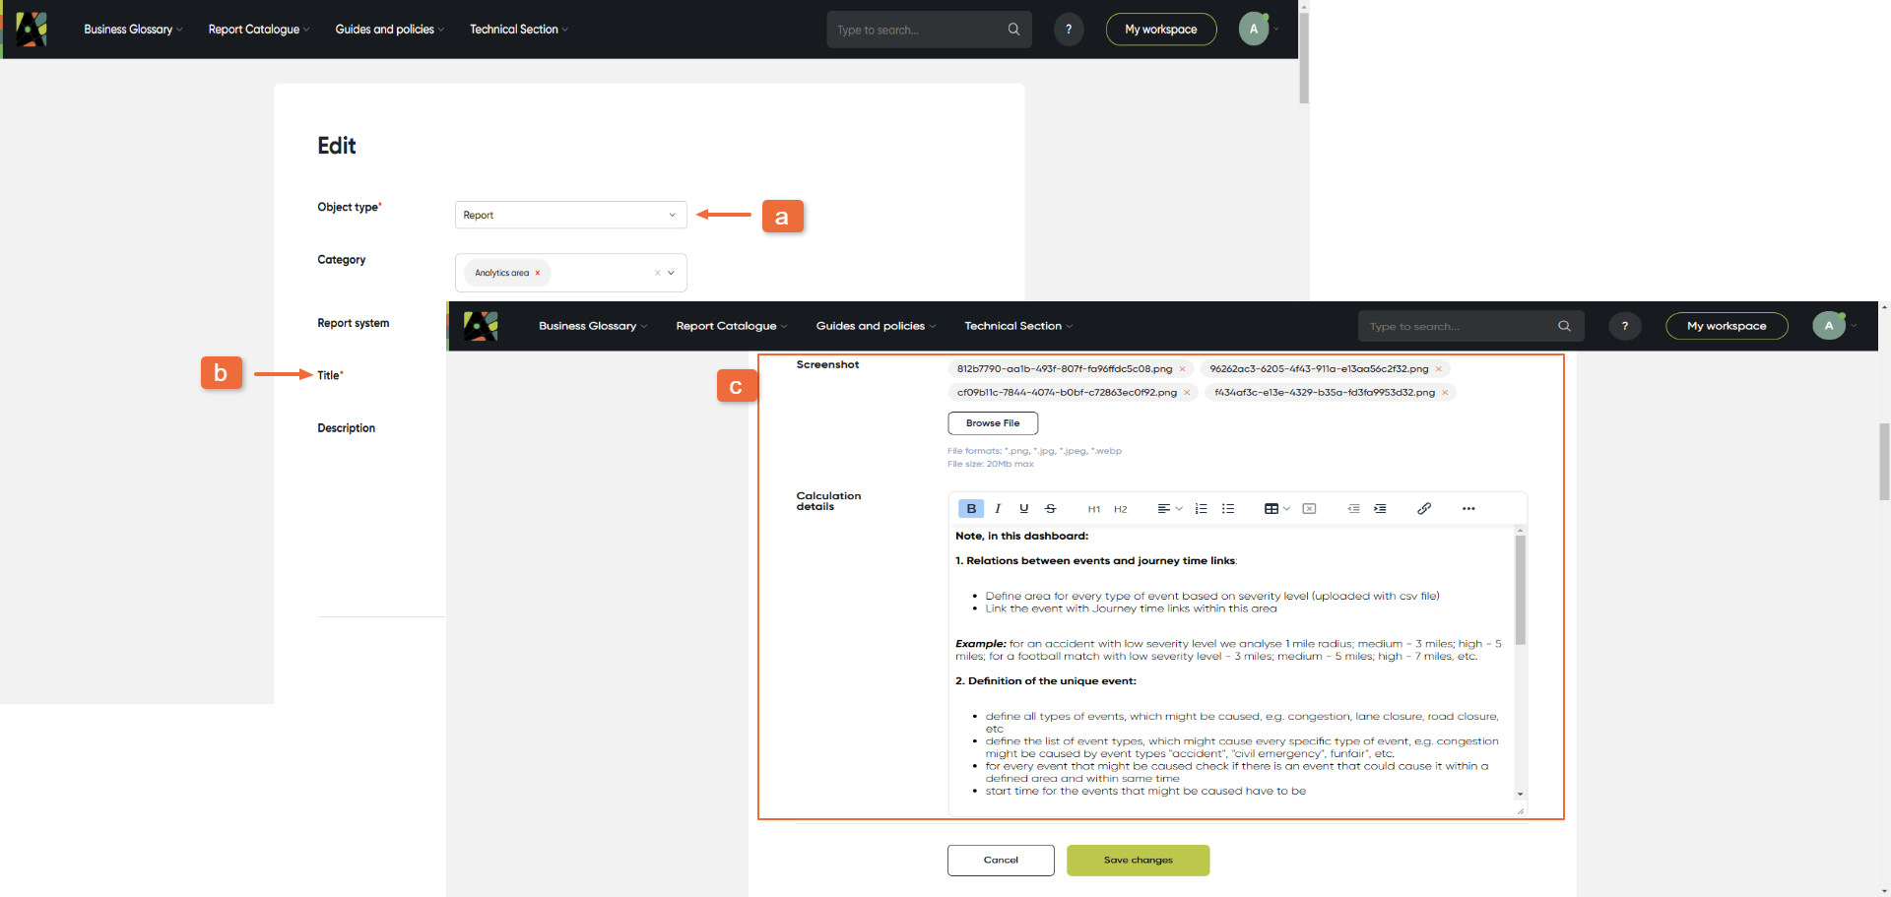The image size is (1891, 897).
Task: Open the Object type dropdown showing Report
Action: click(x=570, y=215)
